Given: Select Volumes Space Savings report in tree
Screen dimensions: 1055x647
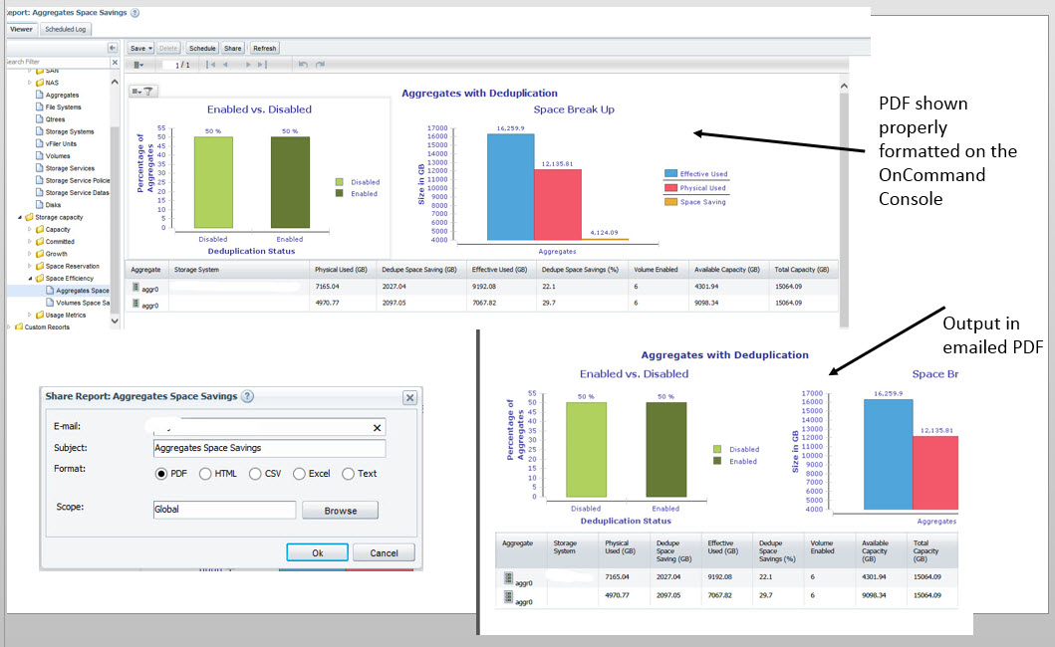Looking at the screenshot, I should 78,303.
